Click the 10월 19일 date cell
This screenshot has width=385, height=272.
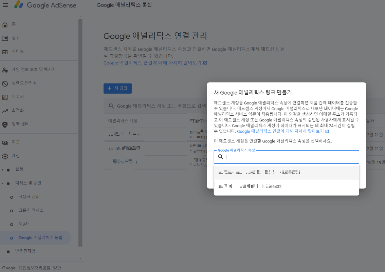(x=376, y=162)
